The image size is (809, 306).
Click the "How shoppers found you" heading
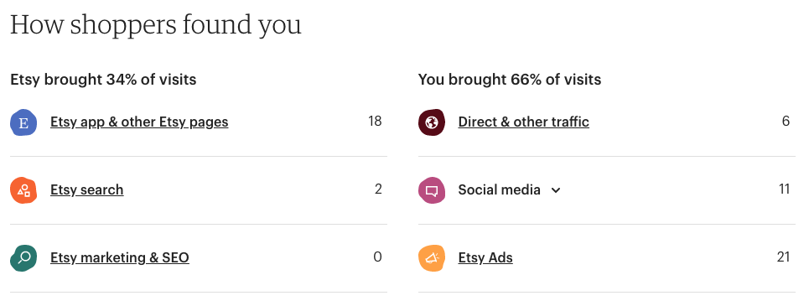tap(156, 25)
